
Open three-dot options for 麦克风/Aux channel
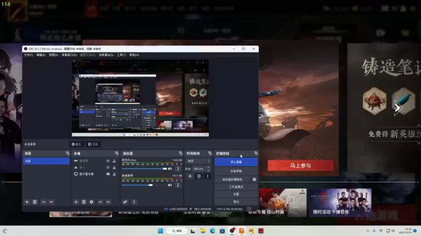[x=178, y=169]
